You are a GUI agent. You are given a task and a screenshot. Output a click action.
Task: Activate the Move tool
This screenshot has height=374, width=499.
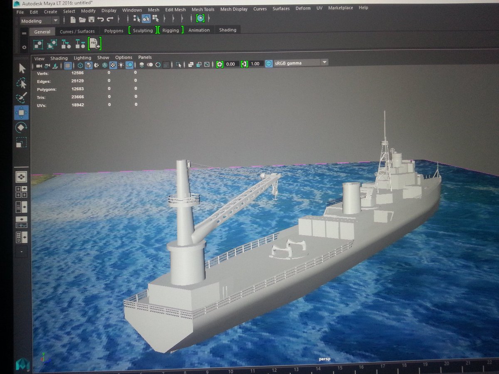22,112
